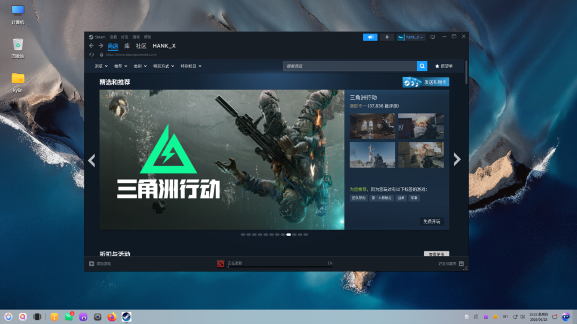Expand the 特别栏目 dropdown

pos(191,67)
